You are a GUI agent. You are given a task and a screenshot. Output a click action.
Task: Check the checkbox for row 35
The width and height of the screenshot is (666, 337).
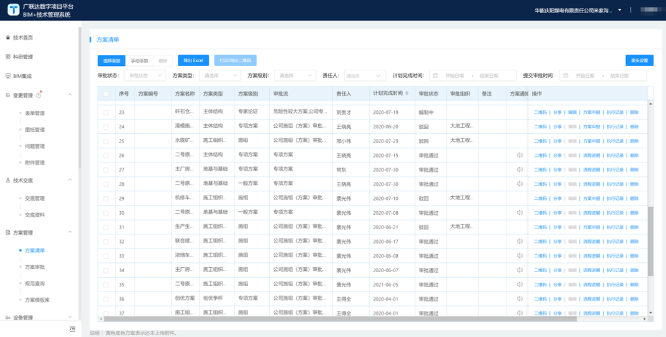pos(106,285)
